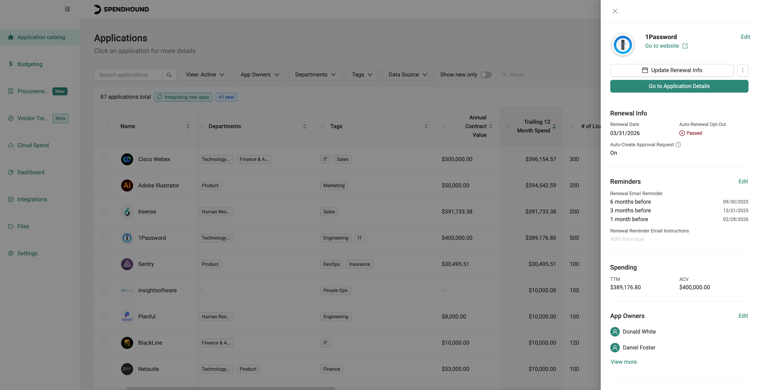Image resolution: width=758 pixels, height=390 pixels.
Task: Click Daniel Foster's avatar icon
Action: tap(615, 348)
